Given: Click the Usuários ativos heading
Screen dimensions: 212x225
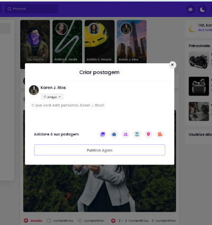Looking at the screenshot, I should click(x=200, y=134).
